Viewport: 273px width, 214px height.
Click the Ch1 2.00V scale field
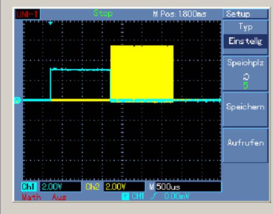61,187
